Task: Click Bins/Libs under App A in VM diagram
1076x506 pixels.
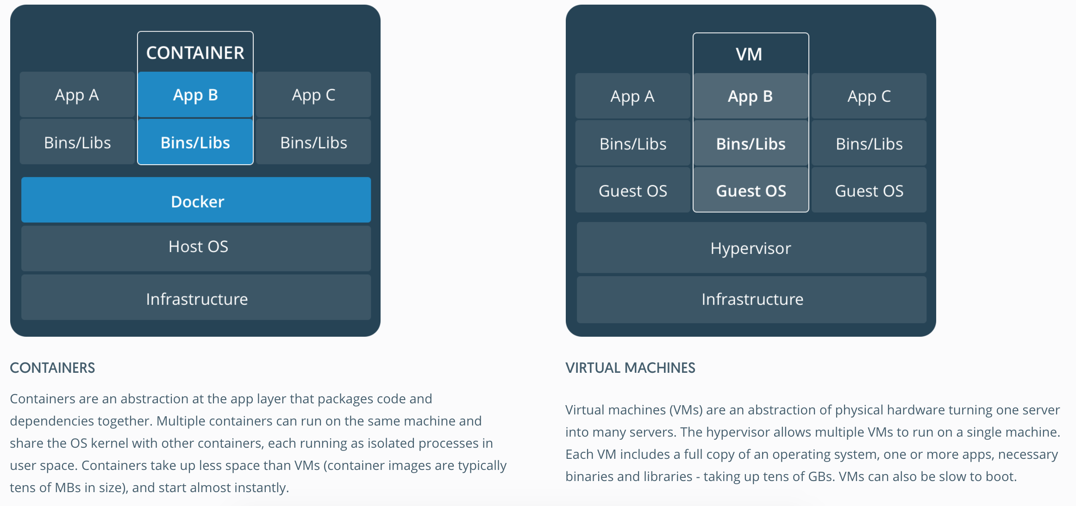Action: [x=632, y=144]
